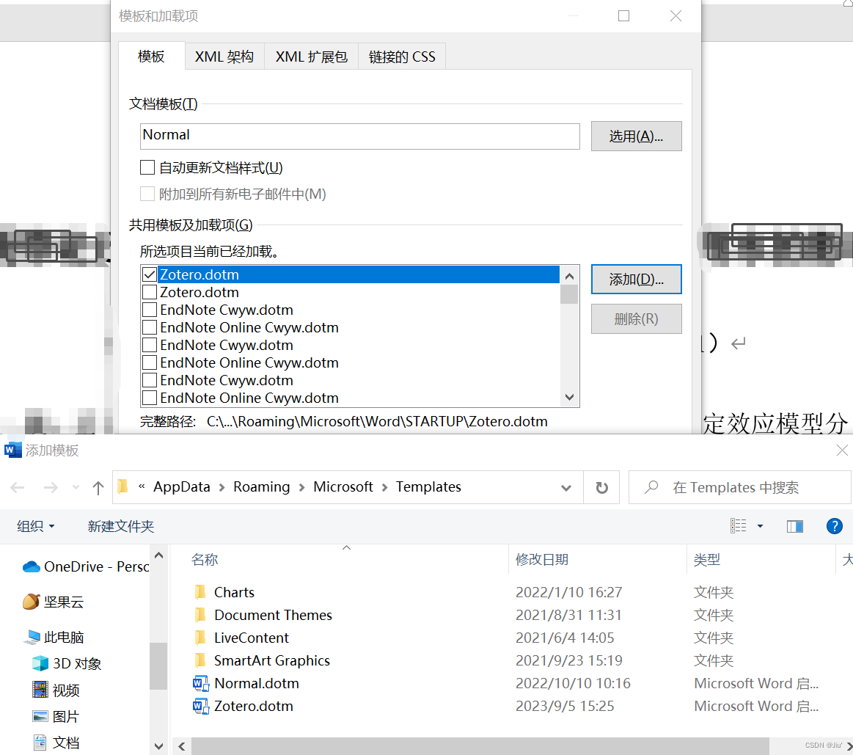Switch to the XML 扩展包 tab
The height and width of the screenshot is (755, 853).
(311, 56)
